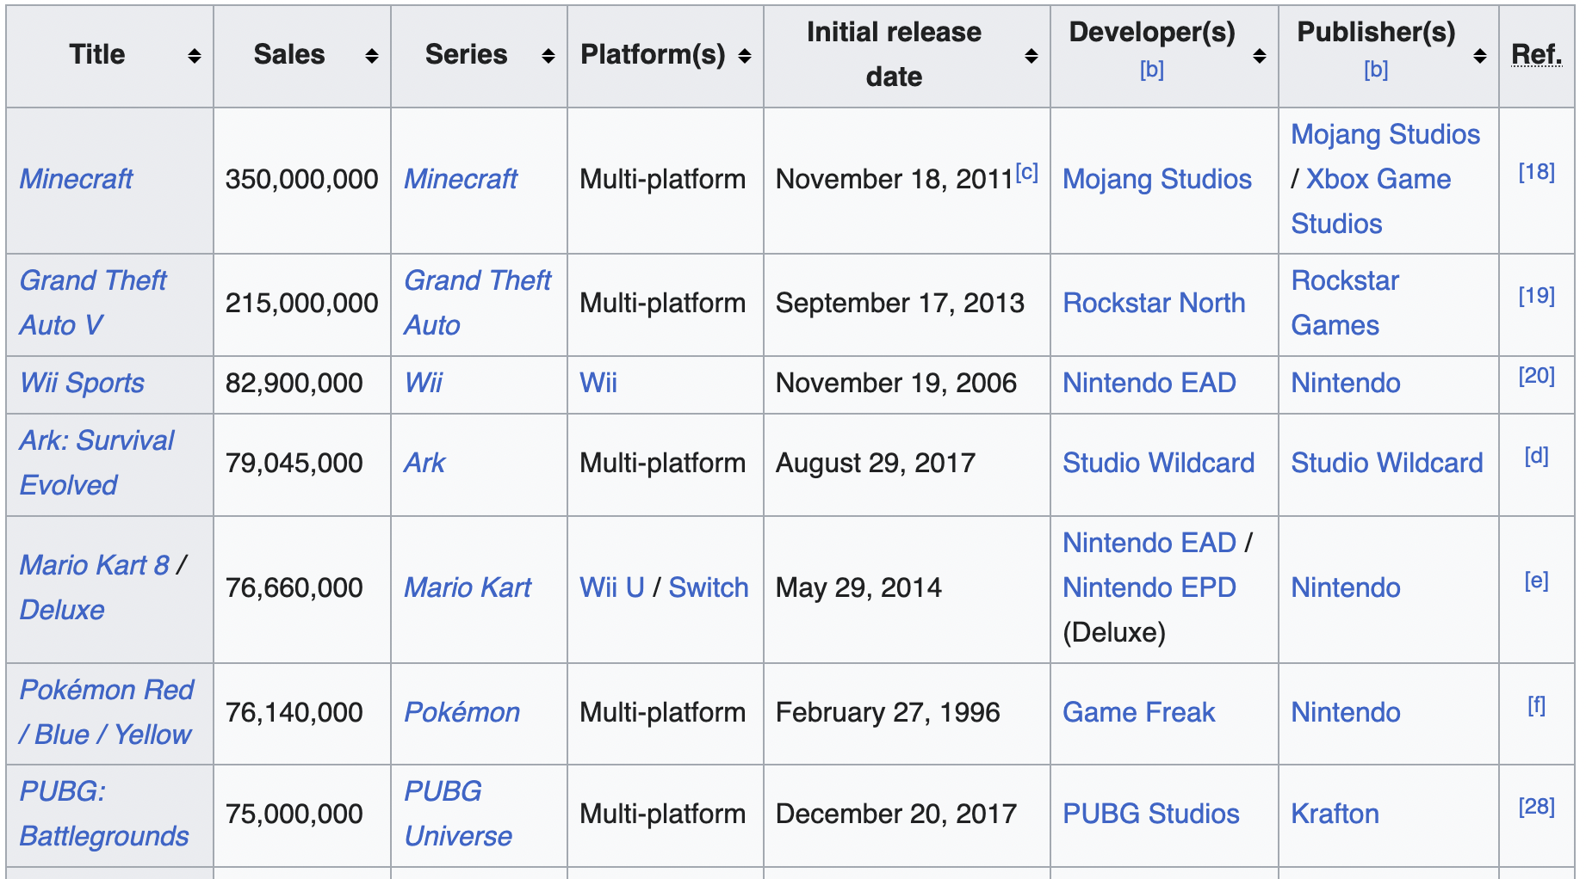Open Wii series link in Wii Sports row

(423, 383)
